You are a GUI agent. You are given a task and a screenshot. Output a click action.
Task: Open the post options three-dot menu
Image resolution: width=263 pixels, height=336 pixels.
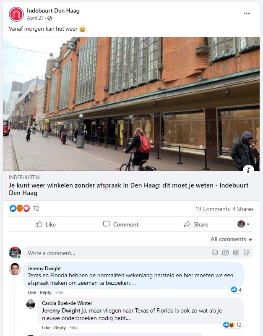point(247,13)
